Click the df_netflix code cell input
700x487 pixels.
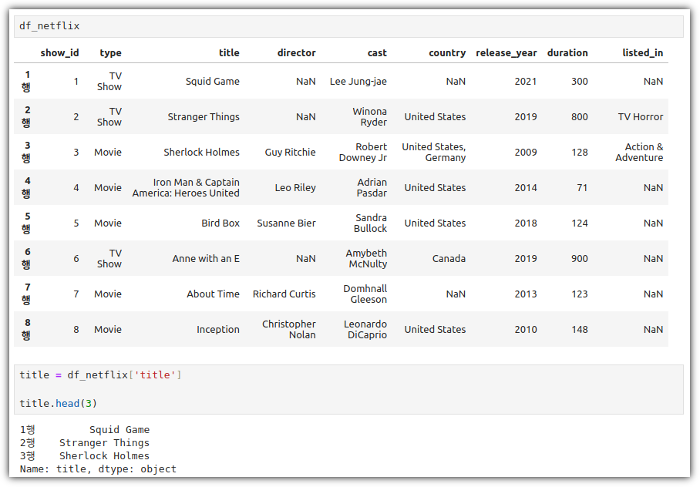click(348, 26)
